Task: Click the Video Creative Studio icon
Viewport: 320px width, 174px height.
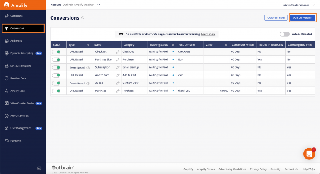Action: pyautogui.click(x=7, y=103)
